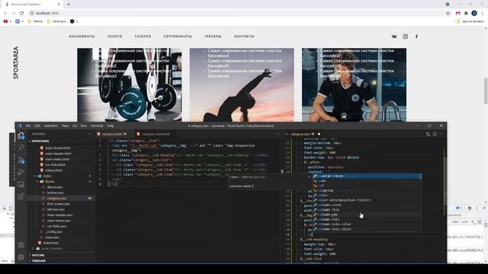
Task: Go to КОНТАКТЫ in site navigation
Action: [244, 37]
